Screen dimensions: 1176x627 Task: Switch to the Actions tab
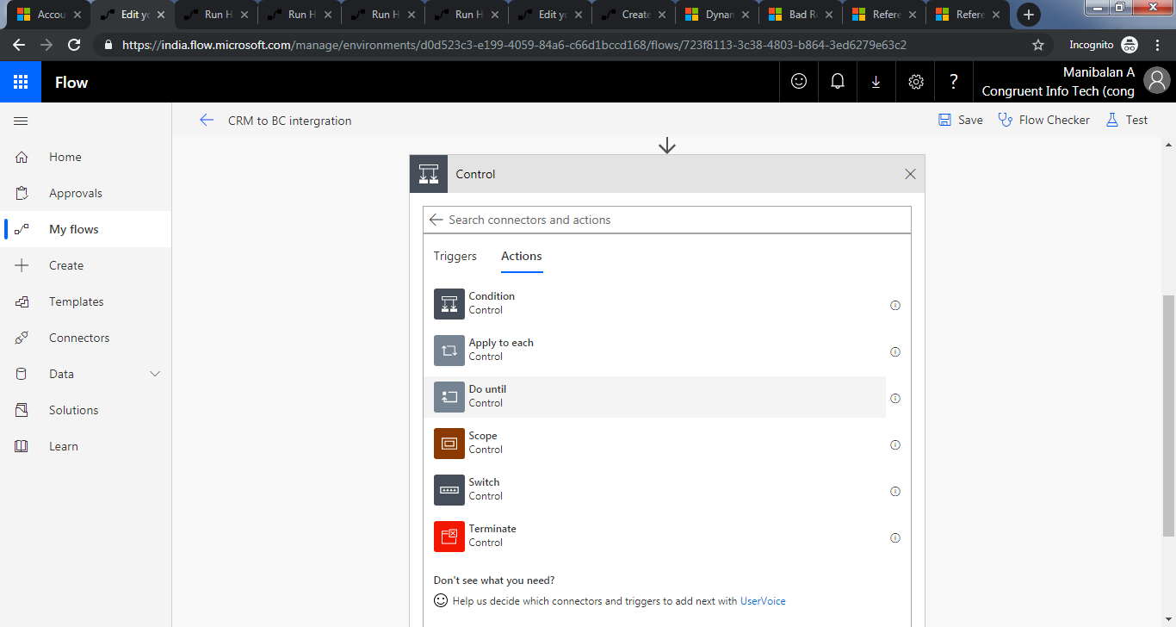pyautogui.click(x=522, y=256)
